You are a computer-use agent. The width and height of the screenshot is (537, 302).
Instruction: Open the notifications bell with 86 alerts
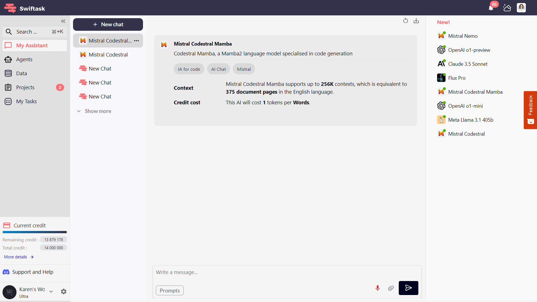pos(491,8)
